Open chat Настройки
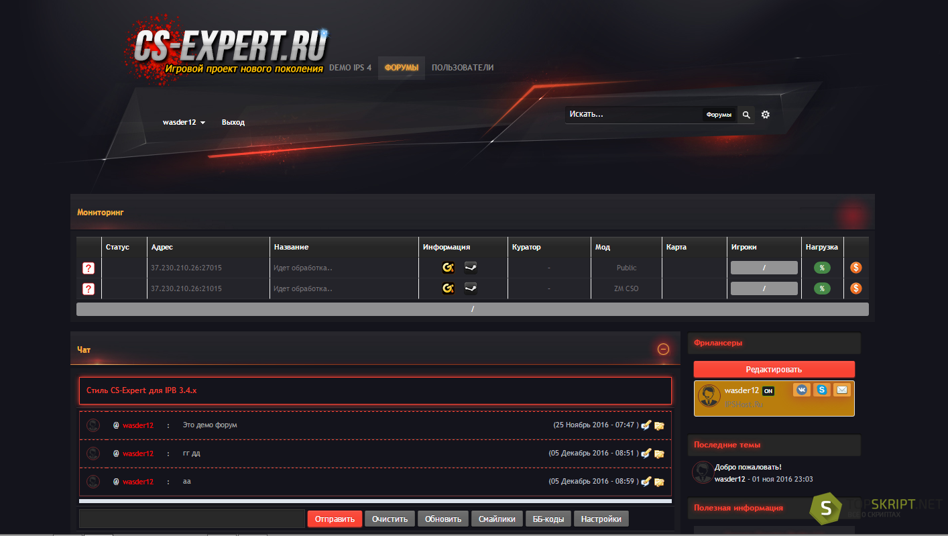Image resolution: width=948 pixels, height=536 pixels. pyautogui.click(x=601, y=519)
